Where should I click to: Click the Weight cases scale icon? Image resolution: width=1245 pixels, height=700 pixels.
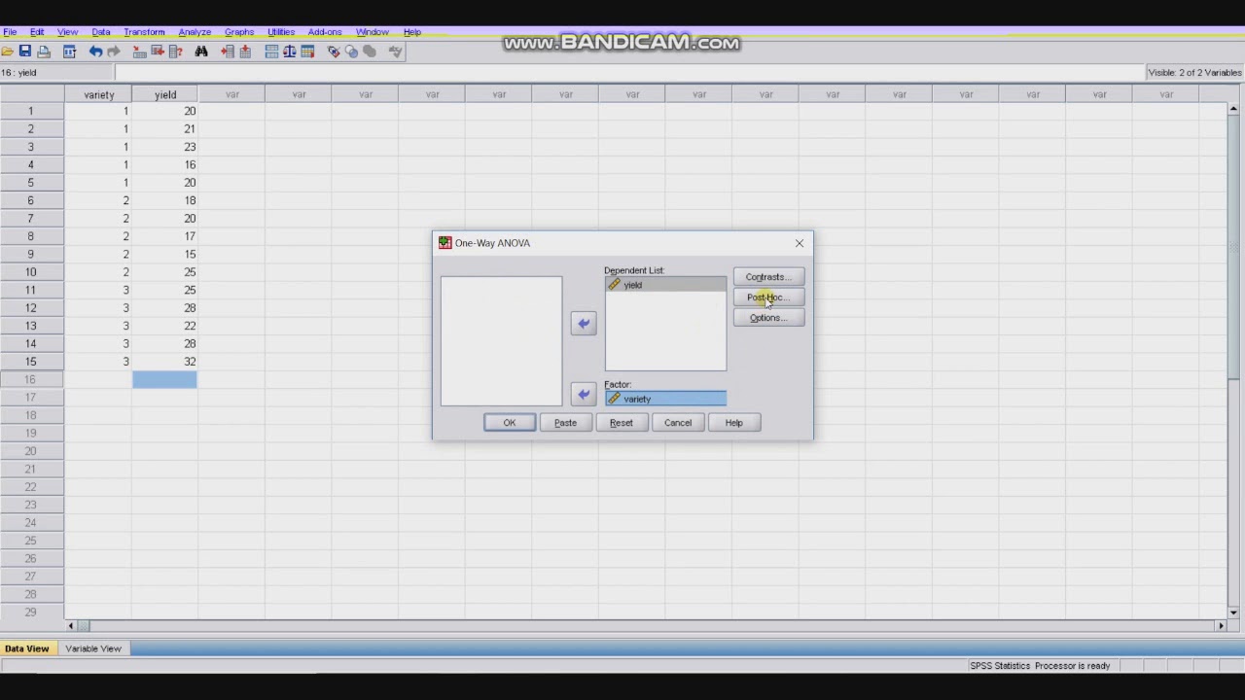pos(289,52)
